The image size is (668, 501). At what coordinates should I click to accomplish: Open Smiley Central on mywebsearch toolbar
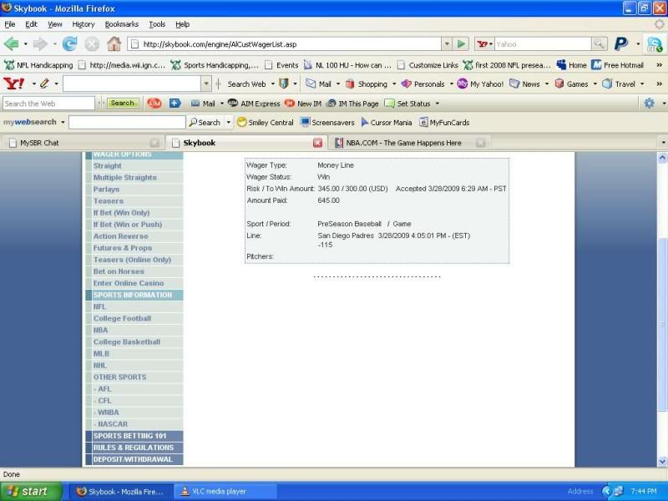[266, 123]
